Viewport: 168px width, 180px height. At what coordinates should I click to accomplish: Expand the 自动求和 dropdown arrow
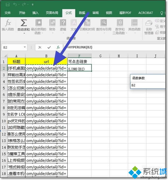(x=24, y=33)
